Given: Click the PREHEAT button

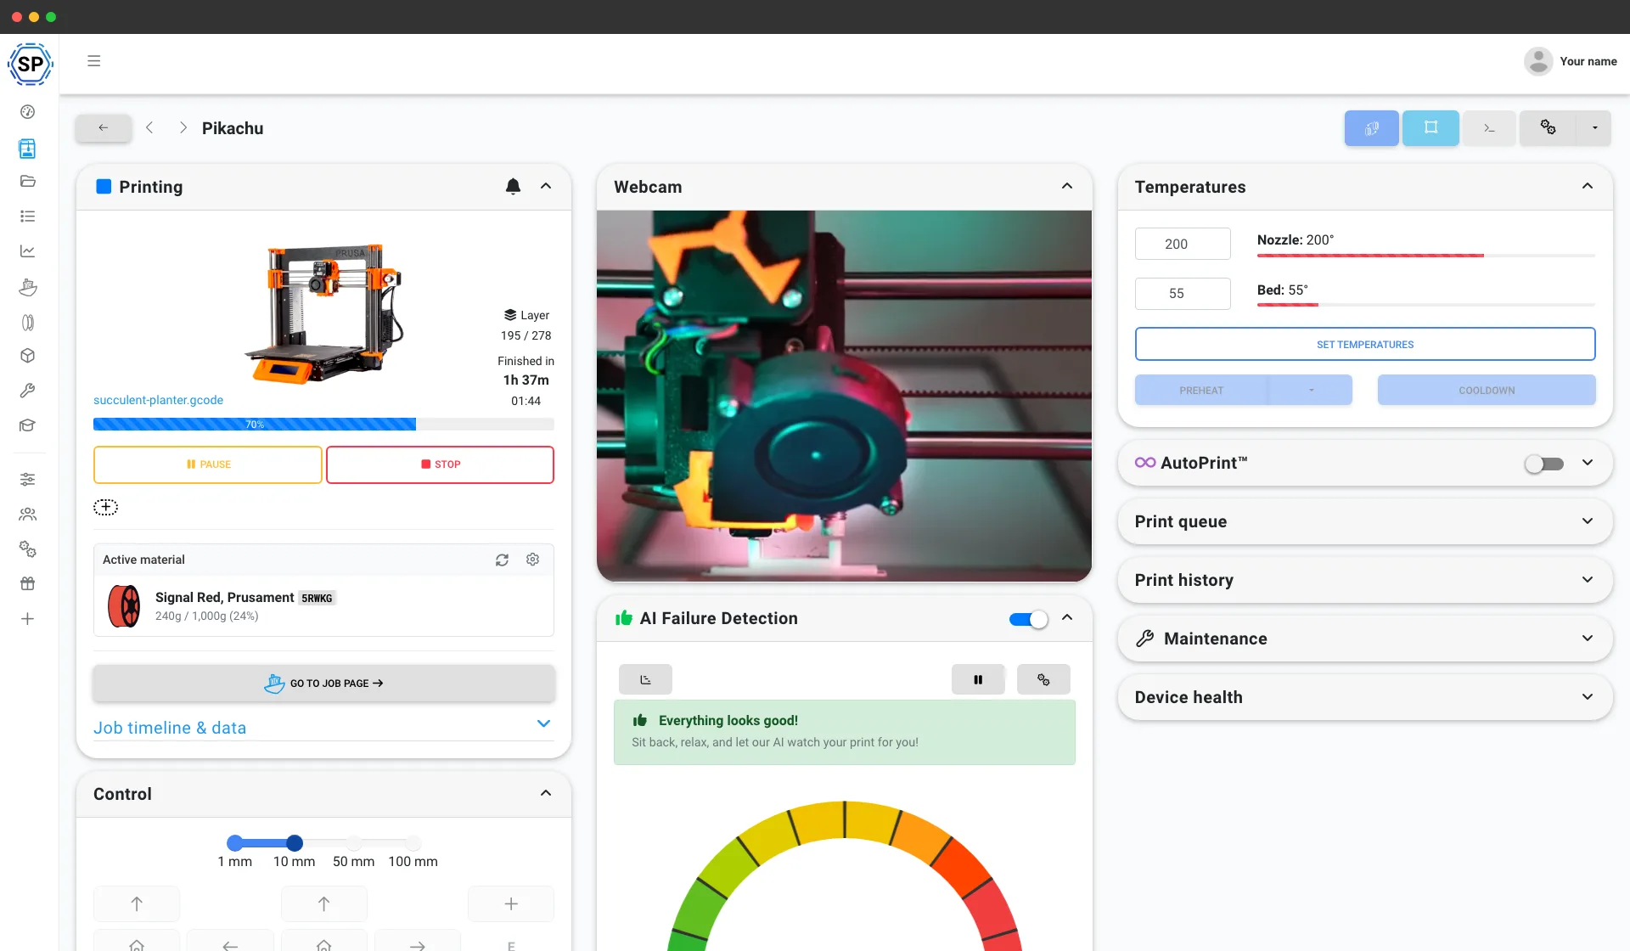Looking at the screenshot, I should point(1201,390).
